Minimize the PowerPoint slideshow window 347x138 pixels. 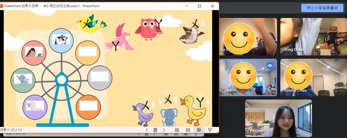[x=187, y=6]
